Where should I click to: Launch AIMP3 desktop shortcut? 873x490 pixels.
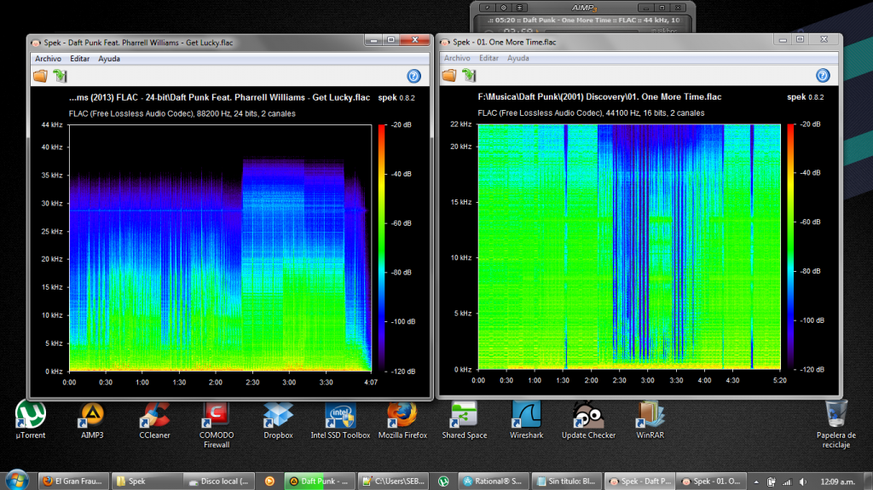[92, 420]
